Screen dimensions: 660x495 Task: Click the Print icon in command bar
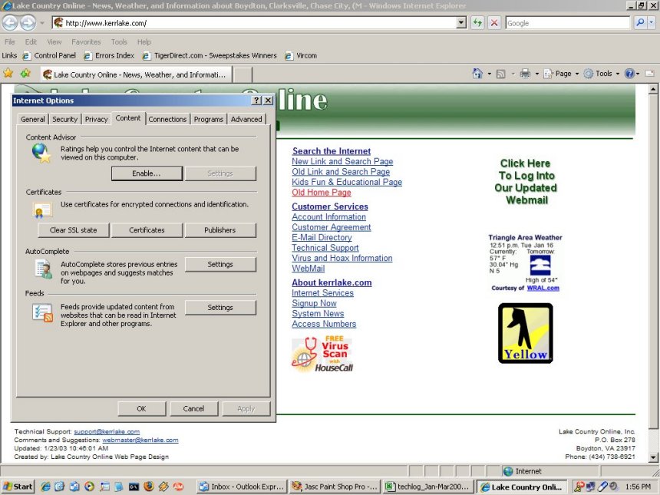pos(525,74)
